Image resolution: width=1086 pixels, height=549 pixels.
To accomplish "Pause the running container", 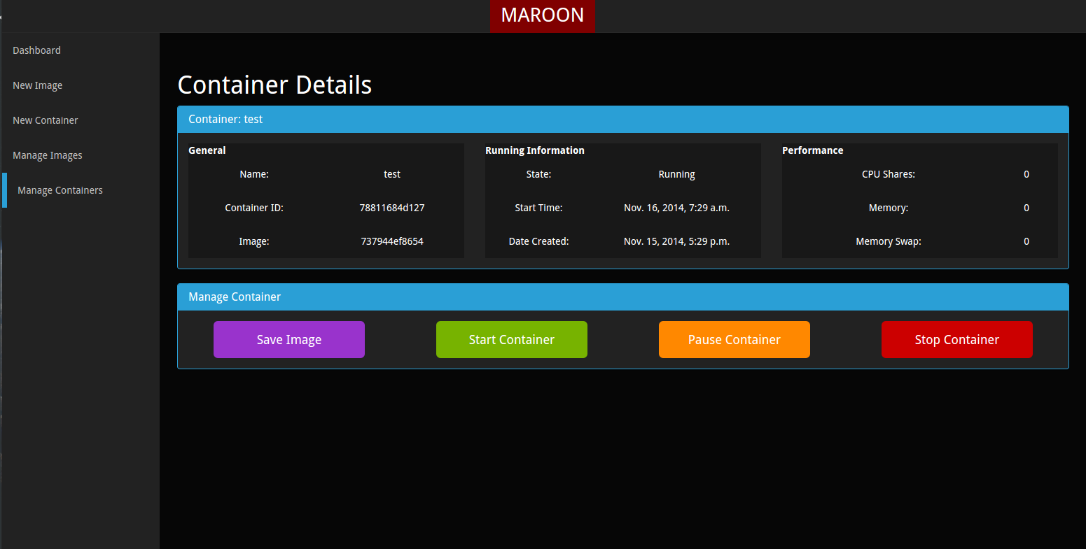I will coord(734,339).
